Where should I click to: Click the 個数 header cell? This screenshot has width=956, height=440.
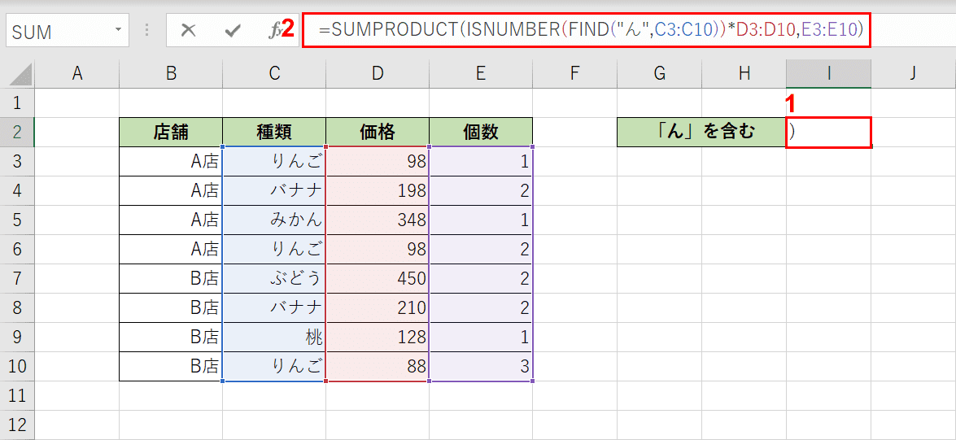481,132
